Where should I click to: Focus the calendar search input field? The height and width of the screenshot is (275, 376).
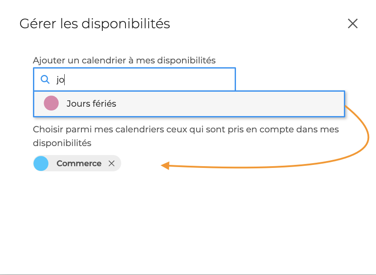click(x=146, y=79)
